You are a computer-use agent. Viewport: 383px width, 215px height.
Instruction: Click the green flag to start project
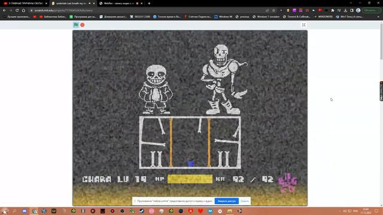pyautogui.click(x=76, y=25)
